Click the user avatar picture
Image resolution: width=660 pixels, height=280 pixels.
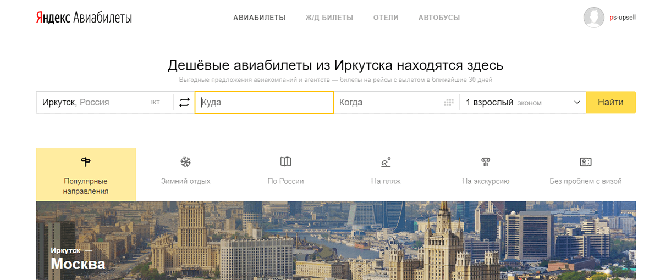[x=594, y=18]
